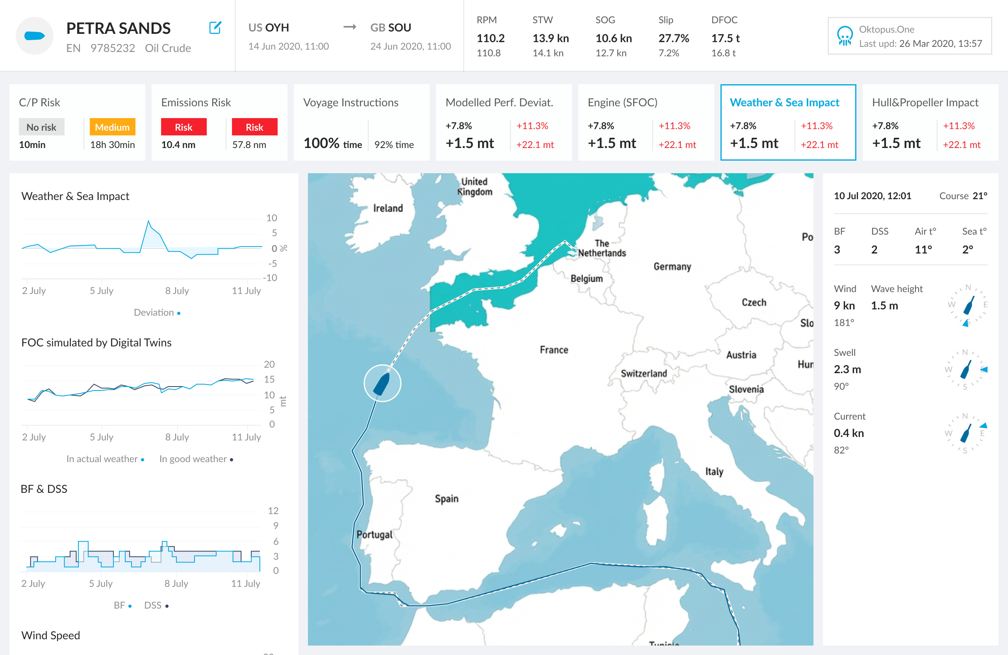Click the peak of Weather Impact chart
Image resolution: width=1008 pixels, height=655 pixels.
click(x=148, y=222)
